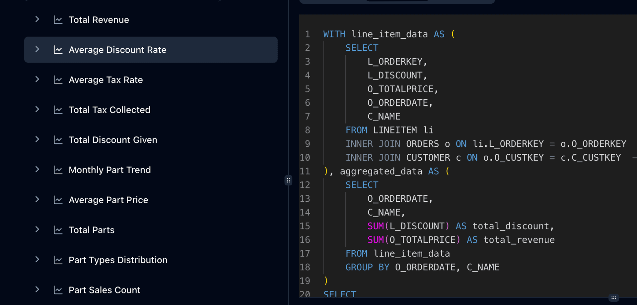Expand the Total Revenue row chevron
637x305 pixels.
[37, 20]
